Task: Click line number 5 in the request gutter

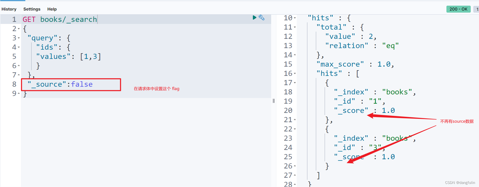Action: tap(14, 57)
